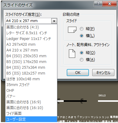Choose はがき 100x148 mm option
The width and height of the screenshot is (118, 123).
coord(31,79)
